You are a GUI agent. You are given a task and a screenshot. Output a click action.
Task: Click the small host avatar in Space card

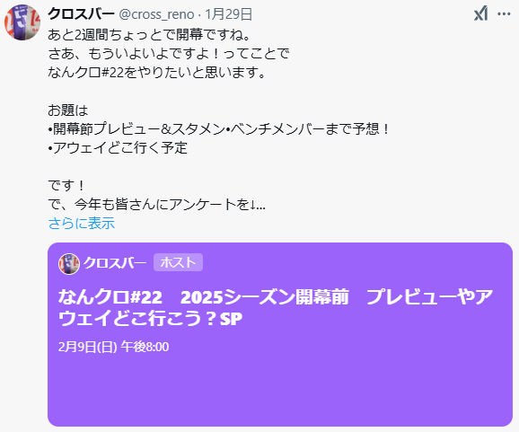coord(69,263)
